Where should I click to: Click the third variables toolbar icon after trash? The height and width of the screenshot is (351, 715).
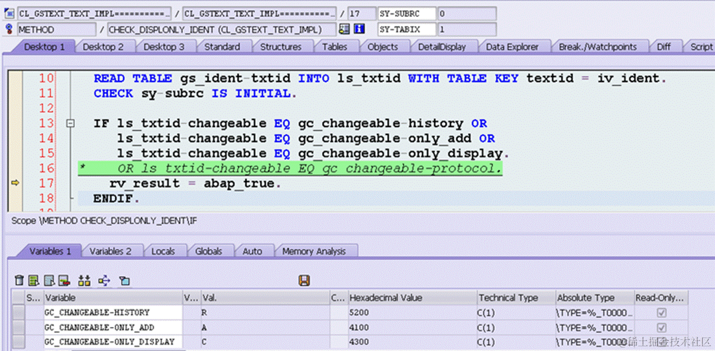pos(50,281)
